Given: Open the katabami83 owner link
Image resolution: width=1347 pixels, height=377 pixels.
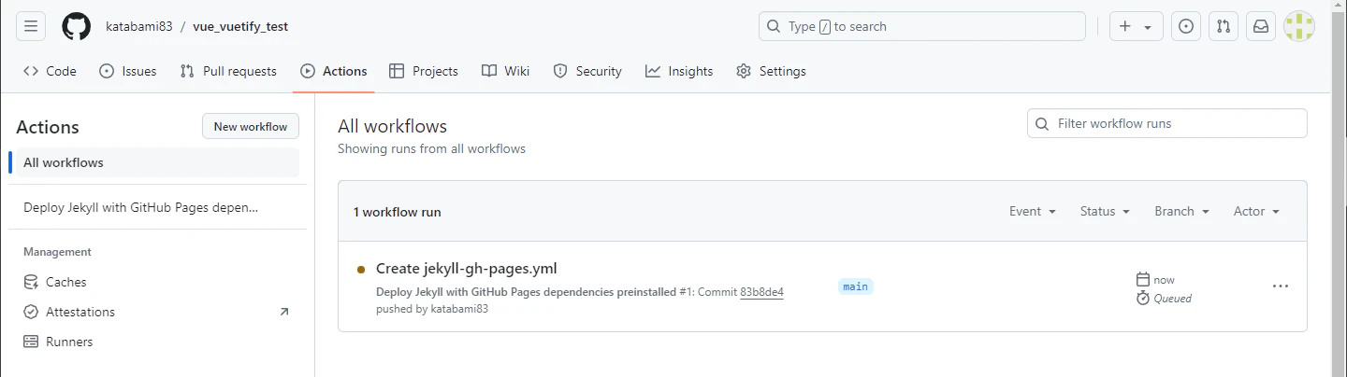Looking at the screenshot, I should [139, 26].
